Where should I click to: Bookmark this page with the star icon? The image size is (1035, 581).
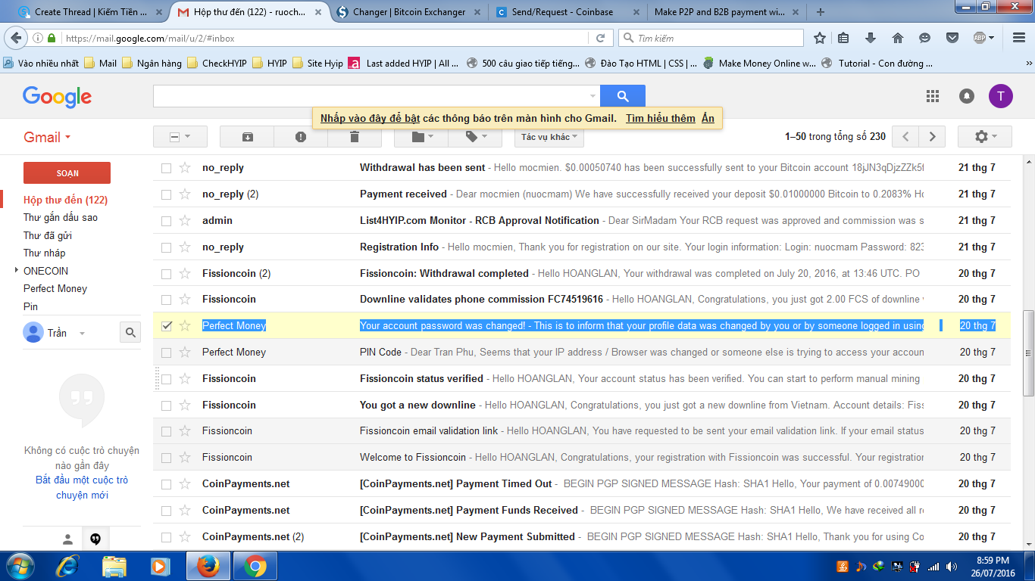click(x=820, y=38)
